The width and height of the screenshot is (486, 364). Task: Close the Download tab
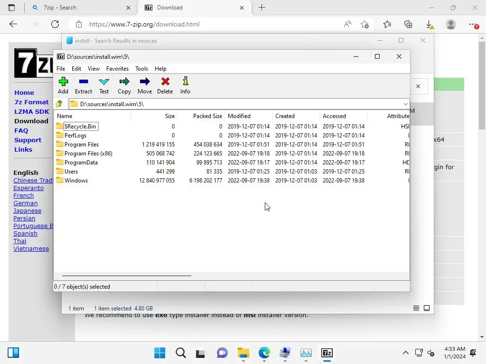(242, 8)
